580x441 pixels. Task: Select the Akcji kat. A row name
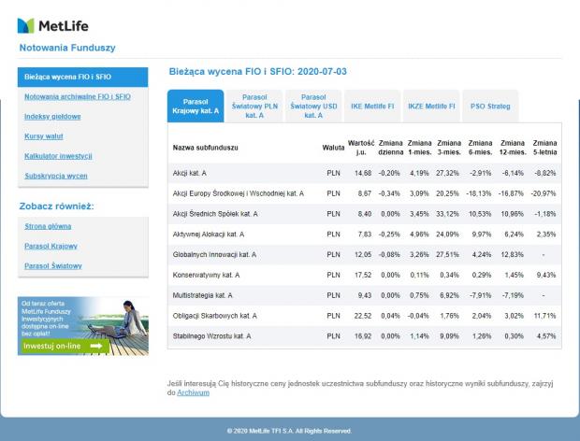[189, 173]
